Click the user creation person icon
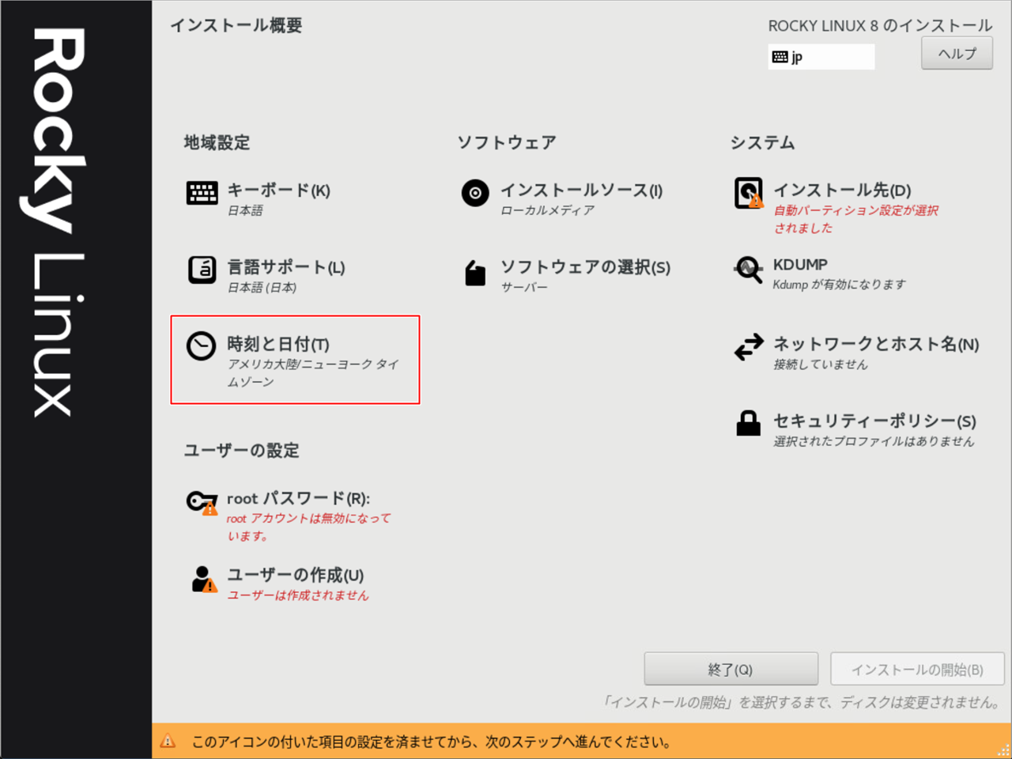 point(203,579)
